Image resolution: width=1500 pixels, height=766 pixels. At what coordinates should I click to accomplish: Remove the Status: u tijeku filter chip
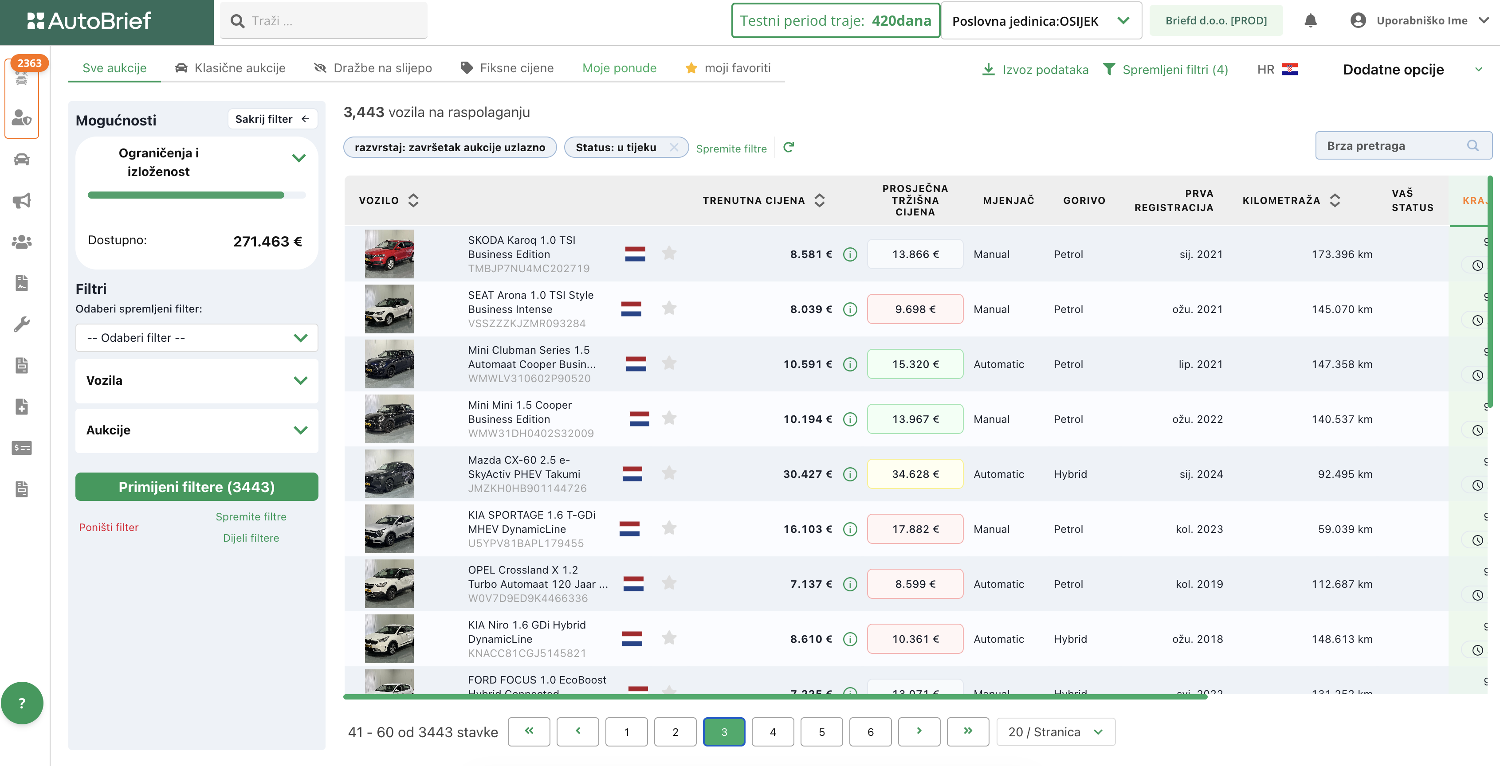coord(674,147)
